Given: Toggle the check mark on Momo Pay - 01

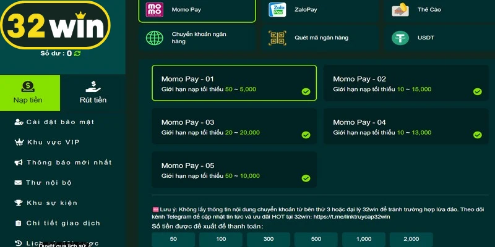Looking at the screenshot, I should click(306, 91).
